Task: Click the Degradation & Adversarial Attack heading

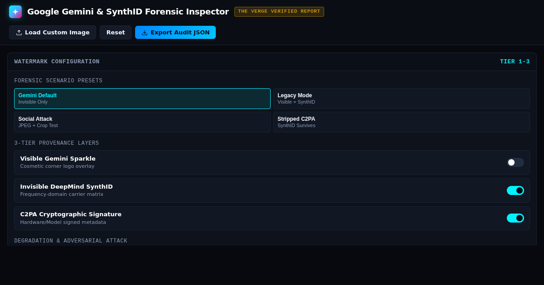Action: point(71,241)
